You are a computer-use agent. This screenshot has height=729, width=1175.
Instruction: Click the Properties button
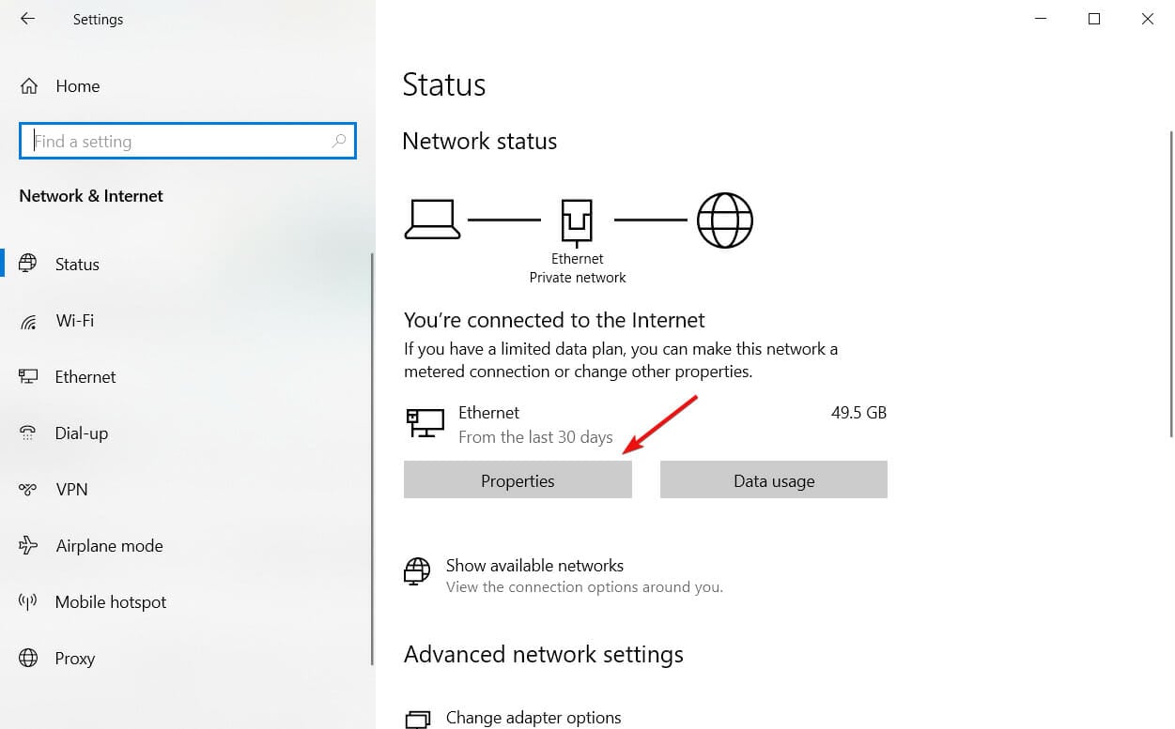[518, 480]
